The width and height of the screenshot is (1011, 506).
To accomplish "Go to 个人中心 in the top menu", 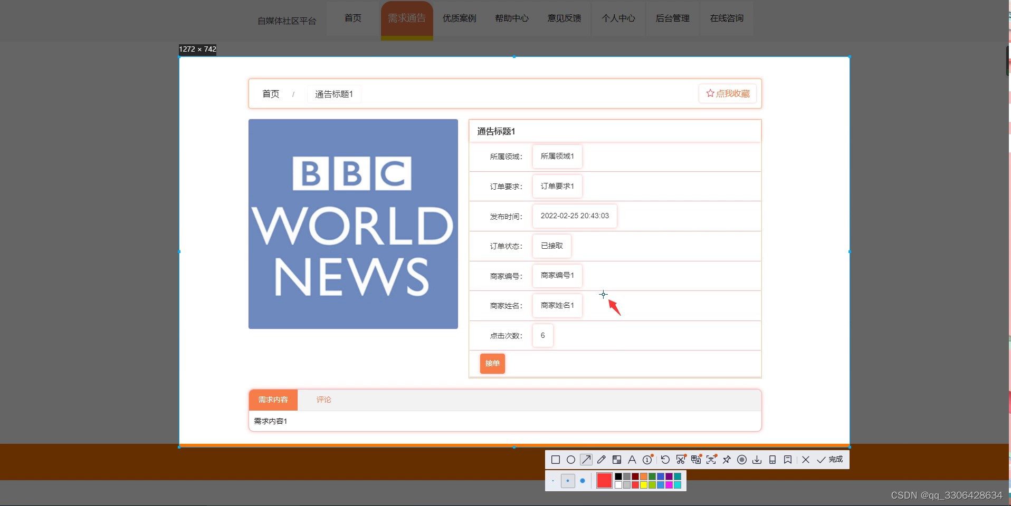I will (x=618, y=18).
